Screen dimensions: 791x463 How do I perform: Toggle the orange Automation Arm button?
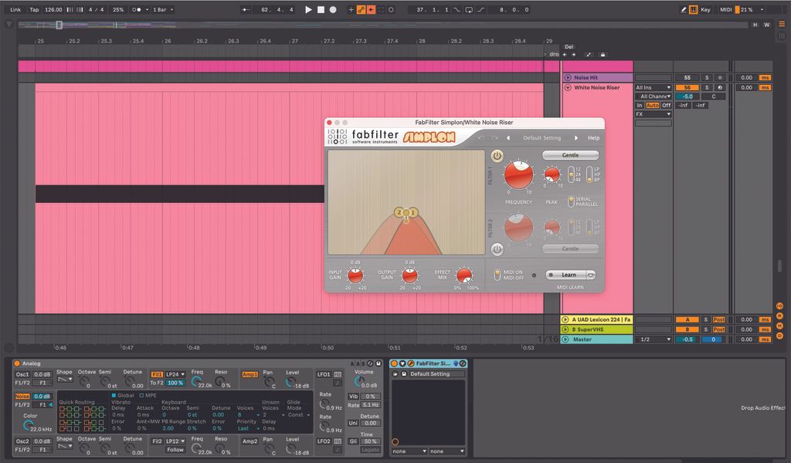click(362, 9)
